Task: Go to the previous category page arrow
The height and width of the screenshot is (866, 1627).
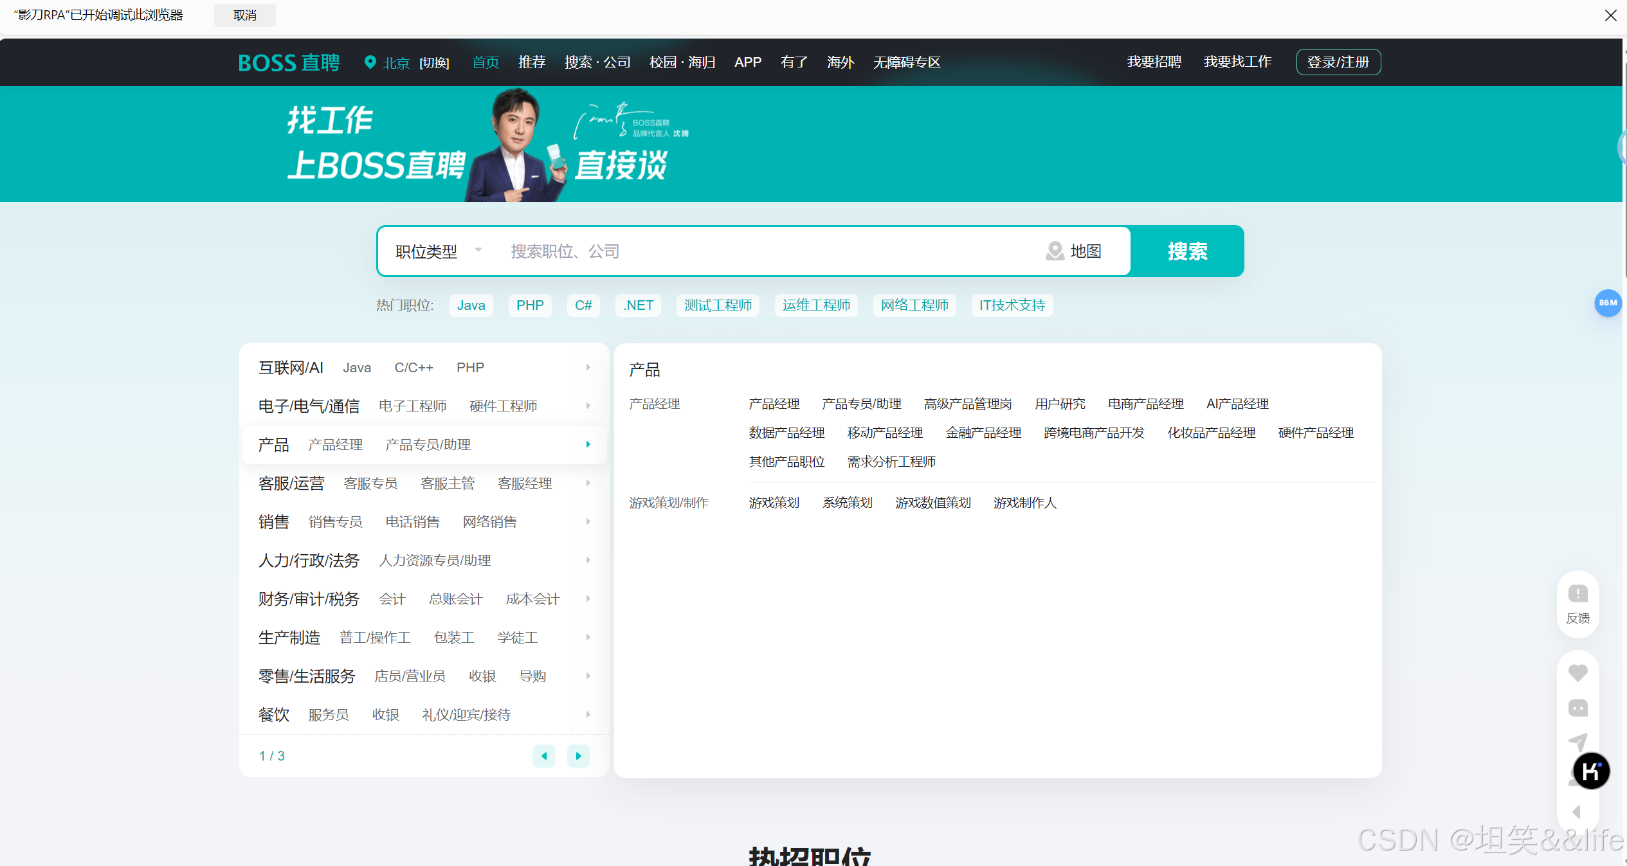Action: 544,756
